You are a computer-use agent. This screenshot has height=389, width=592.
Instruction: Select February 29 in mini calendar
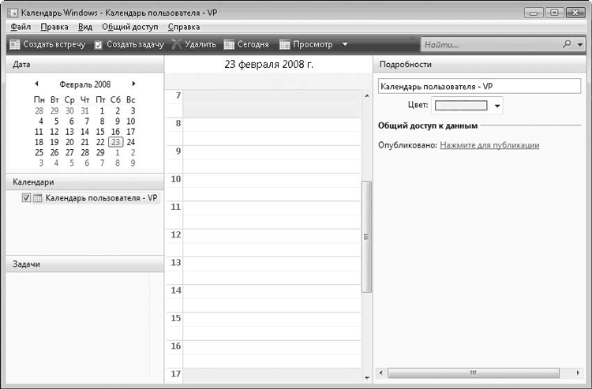click(100, 152)
